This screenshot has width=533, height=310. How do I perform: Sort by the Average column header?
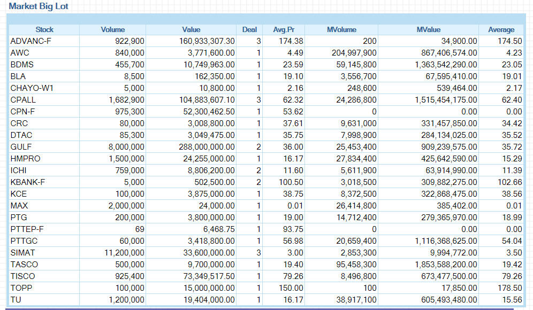tap(501, 30)
